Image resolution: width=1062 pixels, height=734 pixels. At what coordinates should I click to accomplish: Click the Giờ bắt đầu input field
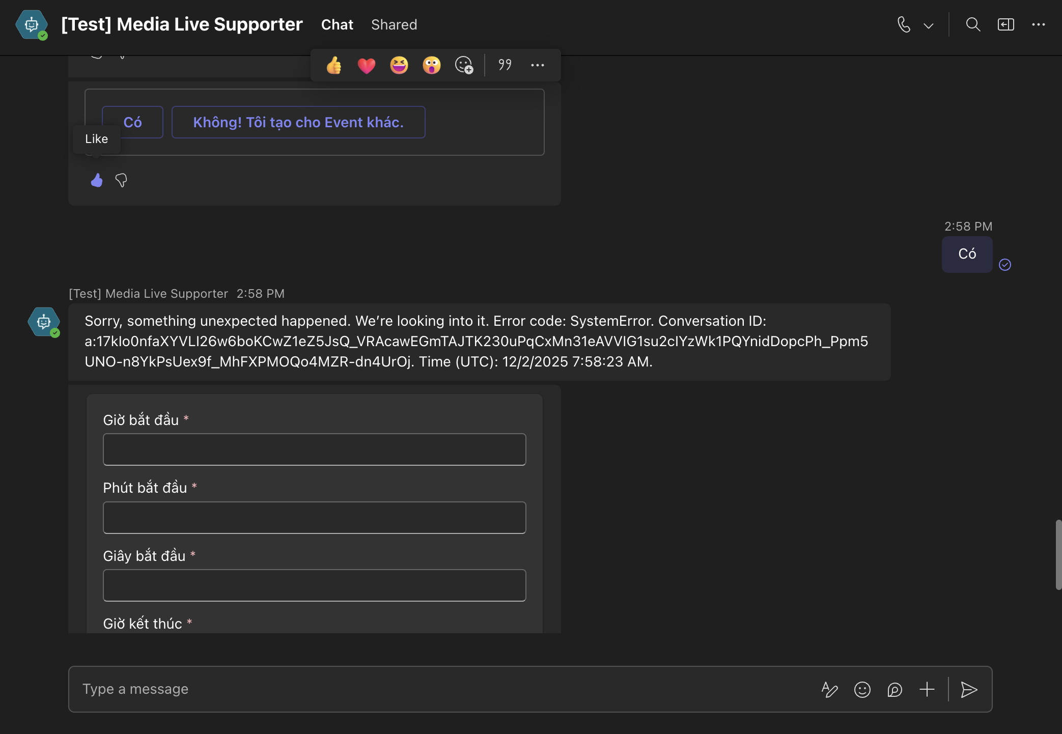[x=314, y=449]
